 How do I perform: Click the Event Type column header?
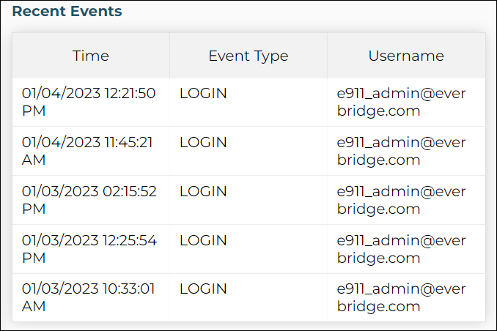click(248, 56)
